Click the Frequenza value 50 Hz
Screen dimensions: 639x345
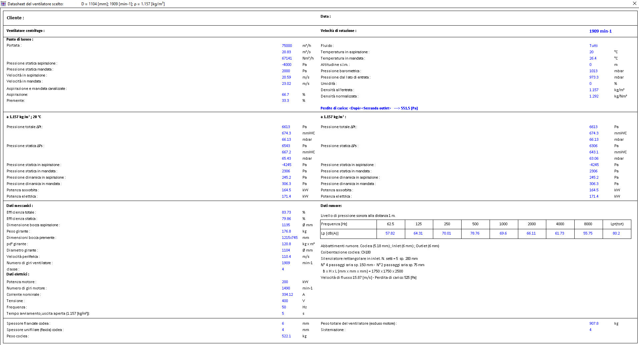[284, 307]
